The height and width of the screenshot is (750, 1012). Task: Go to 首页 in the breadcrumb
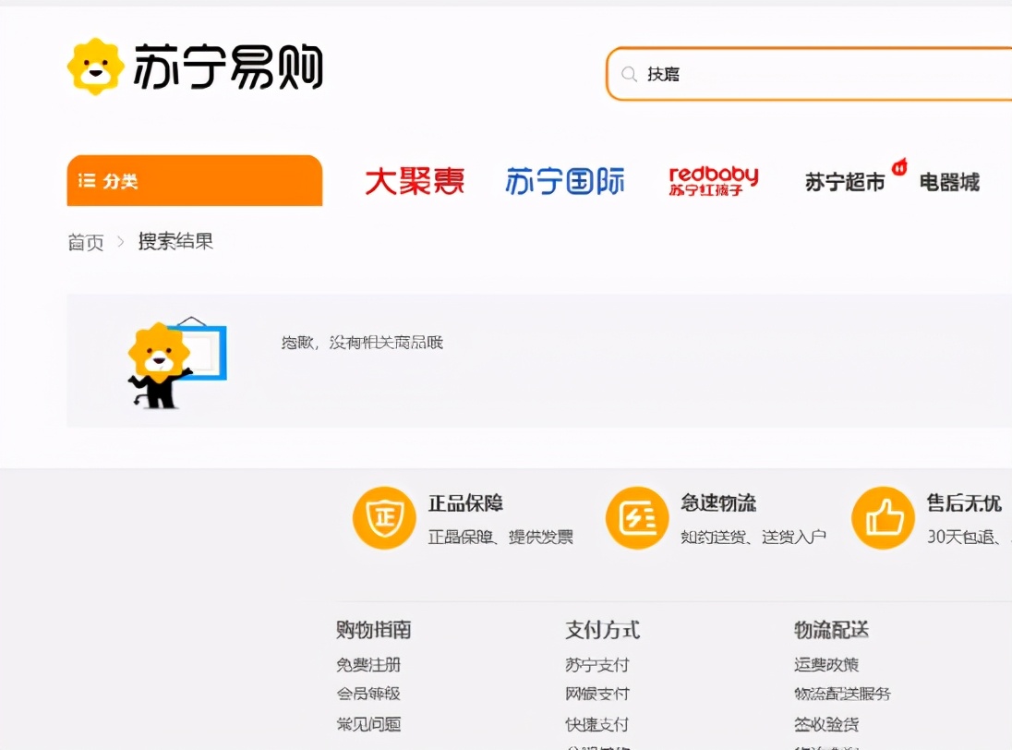pyautogui.click(x=86, y=243)
